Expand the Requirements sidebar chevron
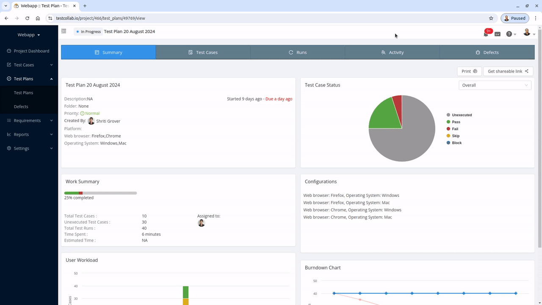Screen dimensions: 542x305 click(51, 120)
